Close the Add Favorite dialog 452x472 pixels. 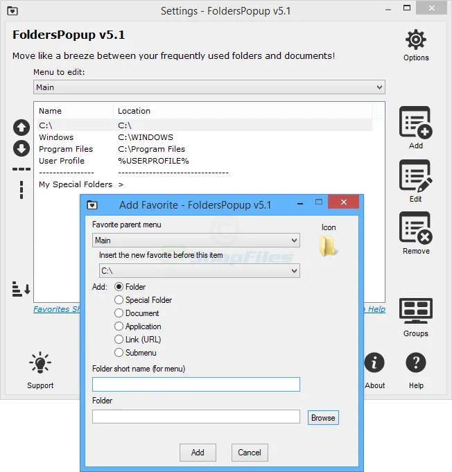344,202
